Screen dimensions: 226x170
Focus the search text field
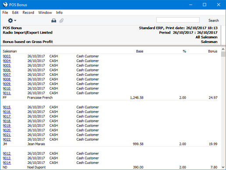pyautogui.click(x=178, y=20)
